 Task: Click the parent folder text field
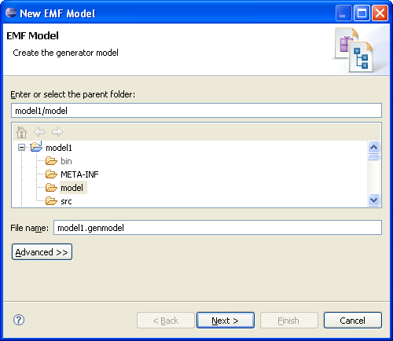point(196,111)
